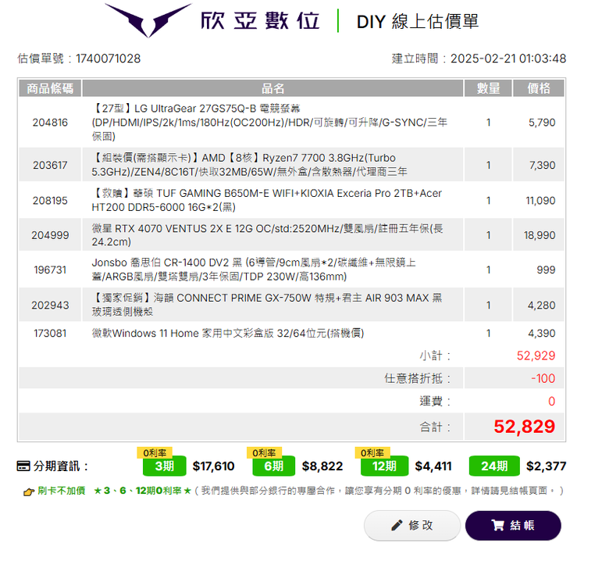Click the $8,822 installment amount

[322, 466]
